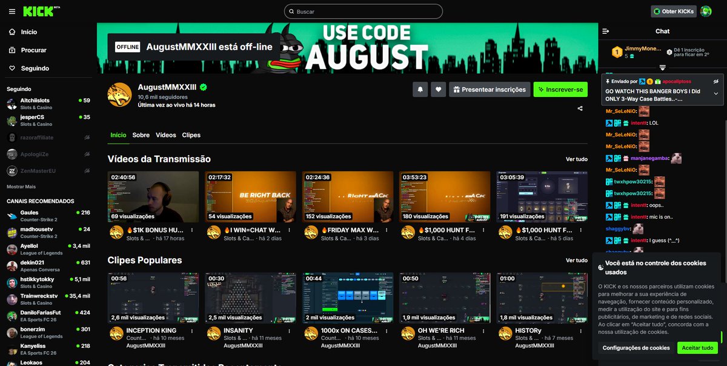Click the KICK logo

(41, 11)
